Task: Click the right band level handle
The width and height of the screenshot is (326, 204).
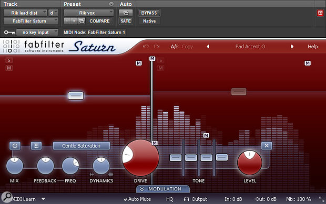Action: (x=239, y=91)
